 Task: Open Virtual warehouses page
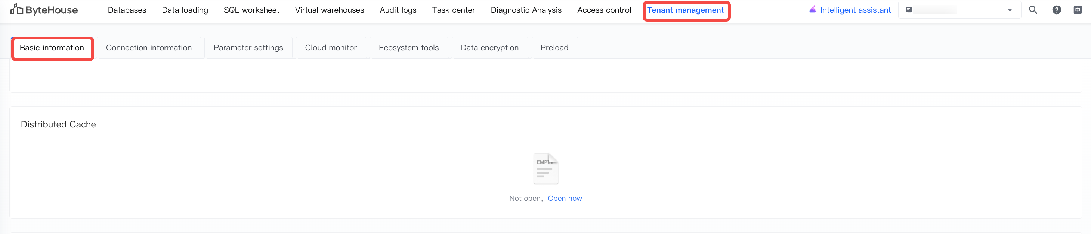(330, 10)
